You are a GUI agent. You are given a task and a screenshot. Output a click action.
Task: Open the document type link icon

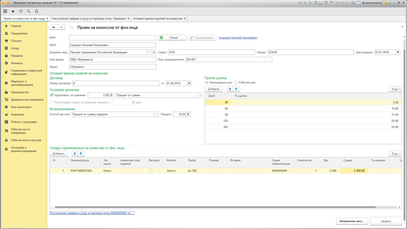click(153, 52)
